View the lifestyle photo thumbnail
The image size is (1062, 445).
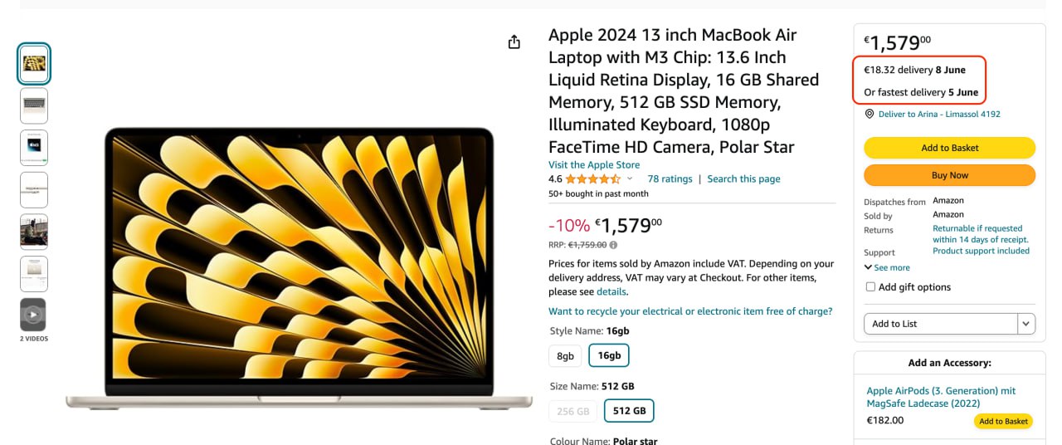34,232
